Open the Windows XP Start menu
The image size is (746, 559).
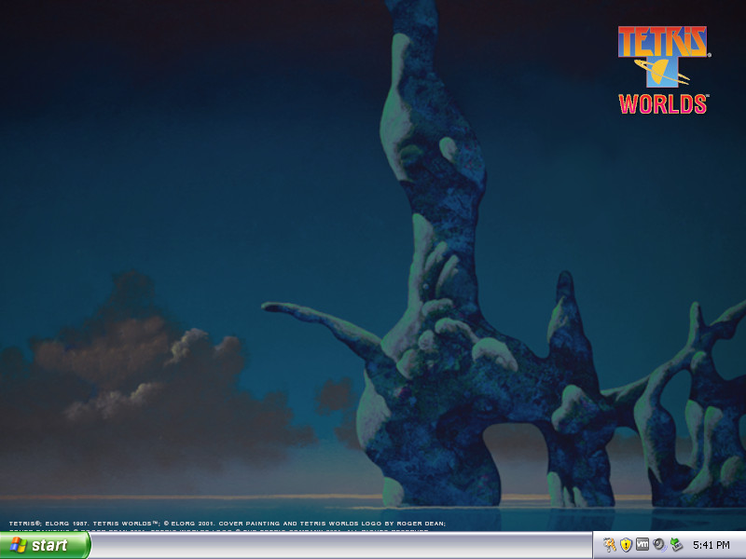pyautogui.click(x=45, y=545)
